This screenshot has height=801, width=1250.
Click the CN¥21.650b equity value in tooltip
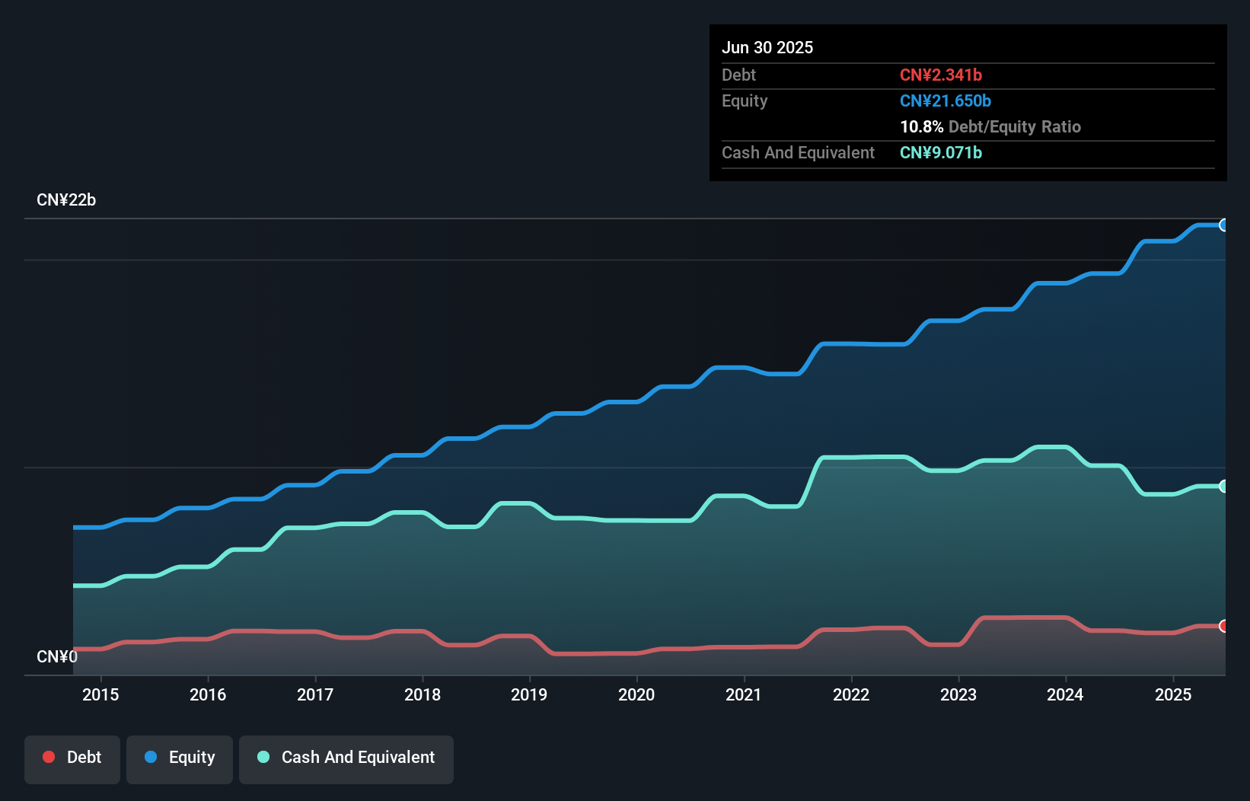click(x=945, y=101)
